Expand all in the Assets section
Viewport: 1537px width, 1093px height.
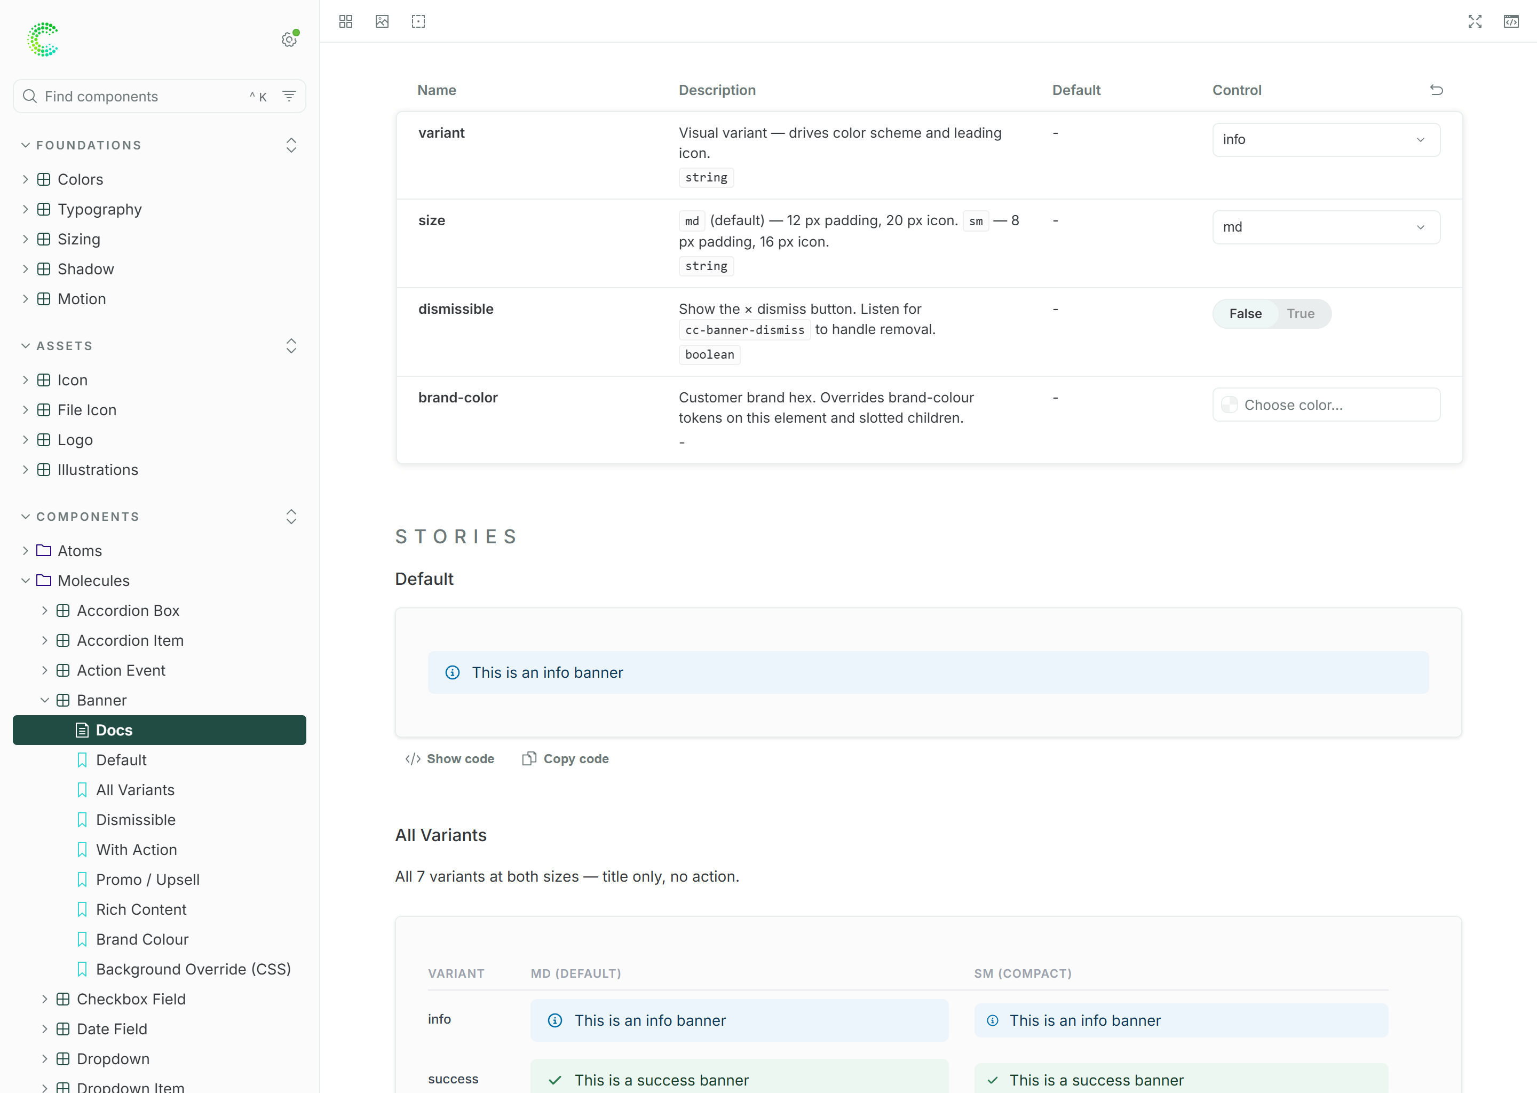point(291,346)
